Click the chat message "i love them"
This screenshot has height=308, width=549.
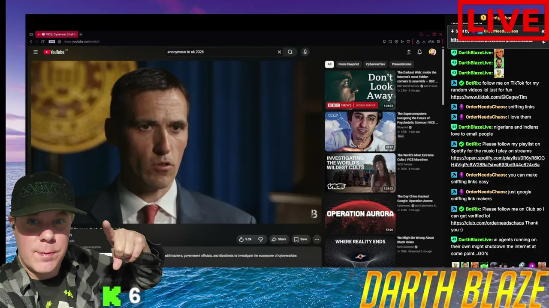pos(519,117)
